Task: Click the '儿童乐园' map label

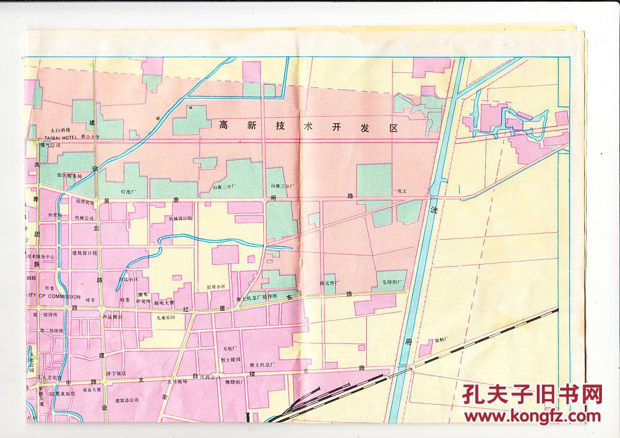Action: click(x=165, y=317)
